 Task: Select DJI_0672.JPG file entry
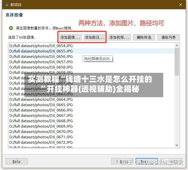click(x=91, y=142)
